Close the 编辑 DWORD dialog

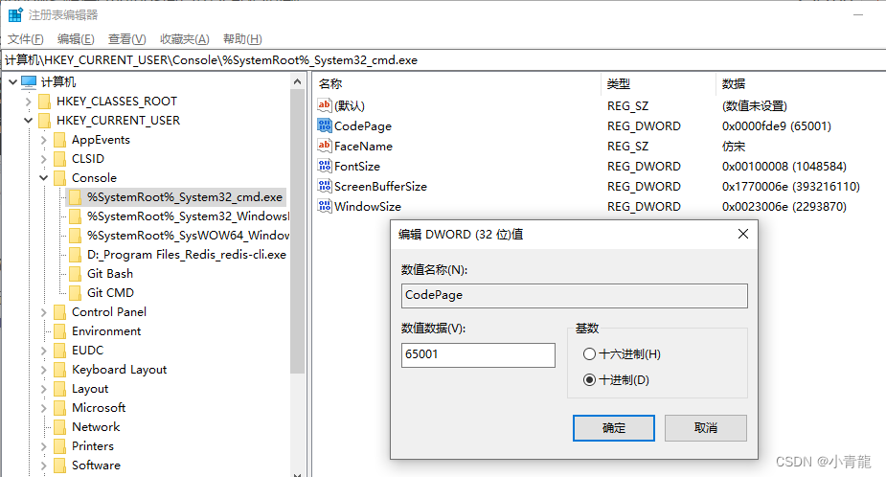click(x=743, y=234)
